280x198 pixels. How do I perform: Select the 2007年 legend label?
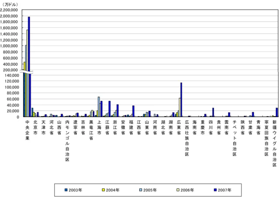[x=225, y=190]
